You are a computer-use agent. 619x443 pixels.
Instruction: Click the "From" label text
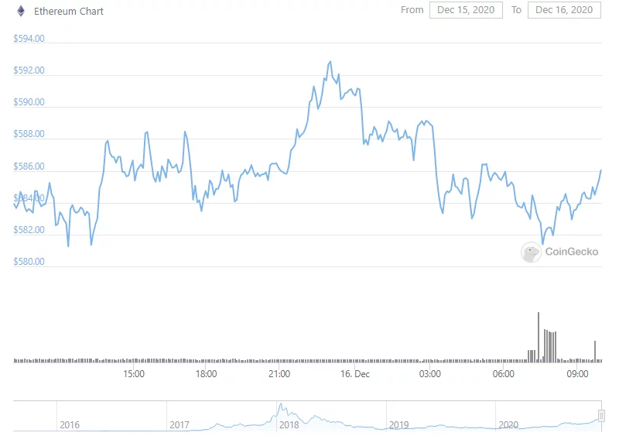412,10
